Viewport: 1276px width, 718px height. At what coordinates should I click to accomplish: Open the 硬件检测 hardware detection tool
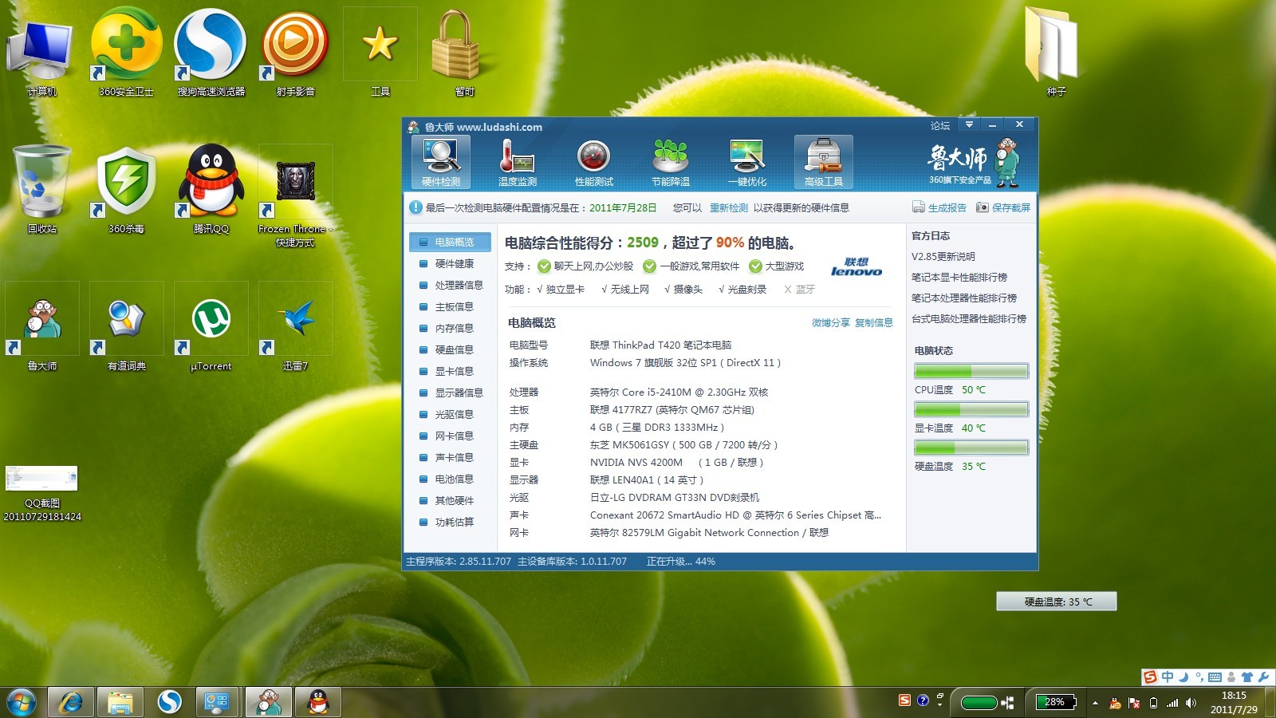point(441,163)
